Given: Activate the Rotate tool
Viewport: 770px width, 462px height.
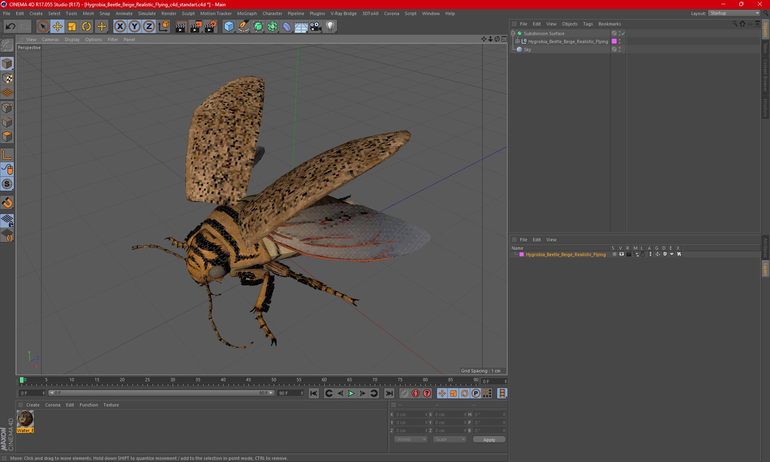Looking at the screenshot, I should tap(86, 27).
